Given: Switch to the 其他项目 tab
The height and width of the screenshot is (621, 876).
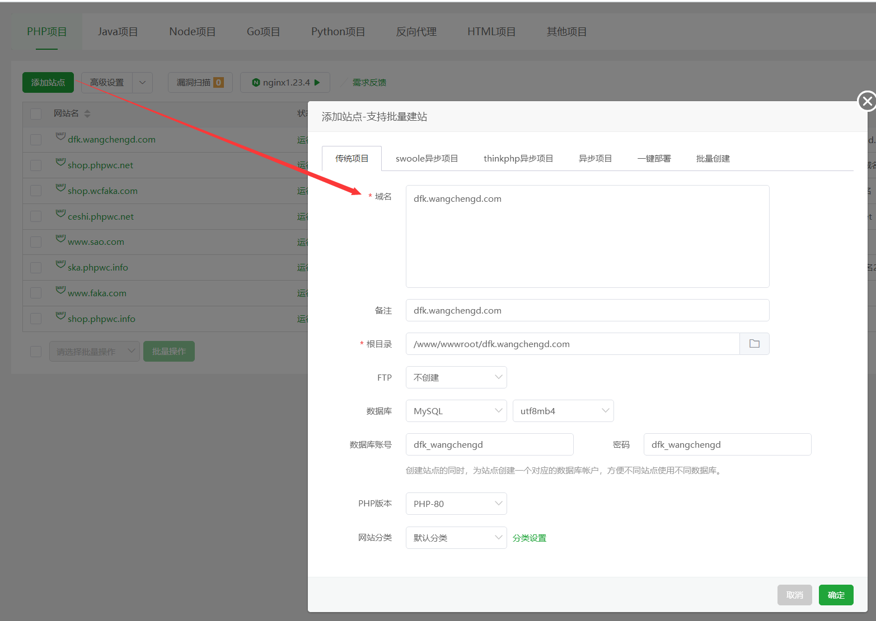Looking at the screenshot, I should (x=566, y=32).
